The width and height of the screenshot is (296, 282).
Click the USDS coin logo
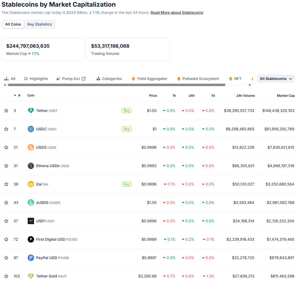[x=31, y=147]
